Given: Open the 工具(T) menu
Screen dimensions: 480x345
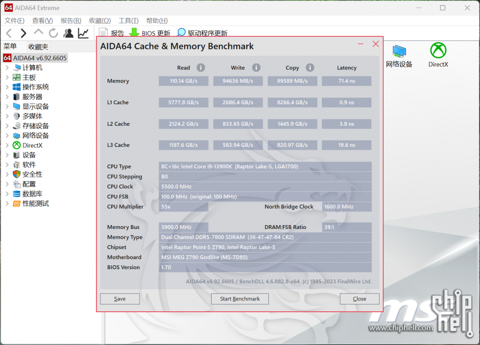Looking at the screenshot, I should click(x=128, y=21).
